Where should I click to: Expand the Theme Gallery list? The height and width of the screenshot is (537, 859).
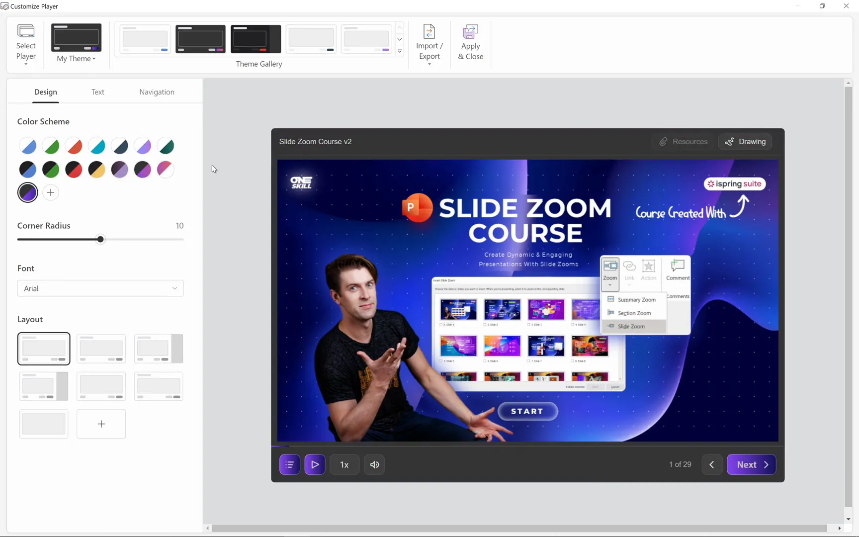(400, 51)
